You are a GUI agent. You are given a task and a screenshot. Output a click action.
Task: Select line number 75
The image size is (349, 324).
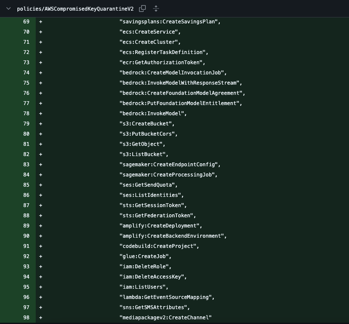click(x=26, y=83)
